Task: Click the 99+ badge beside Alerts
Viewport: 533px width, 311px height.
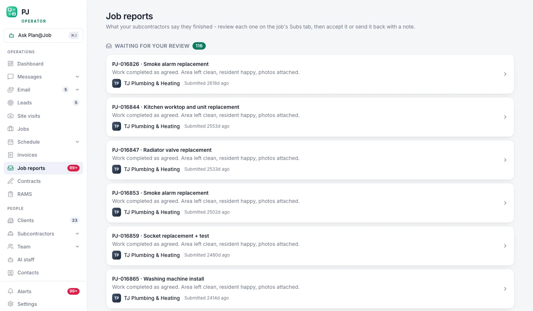Action: point(73,291)
